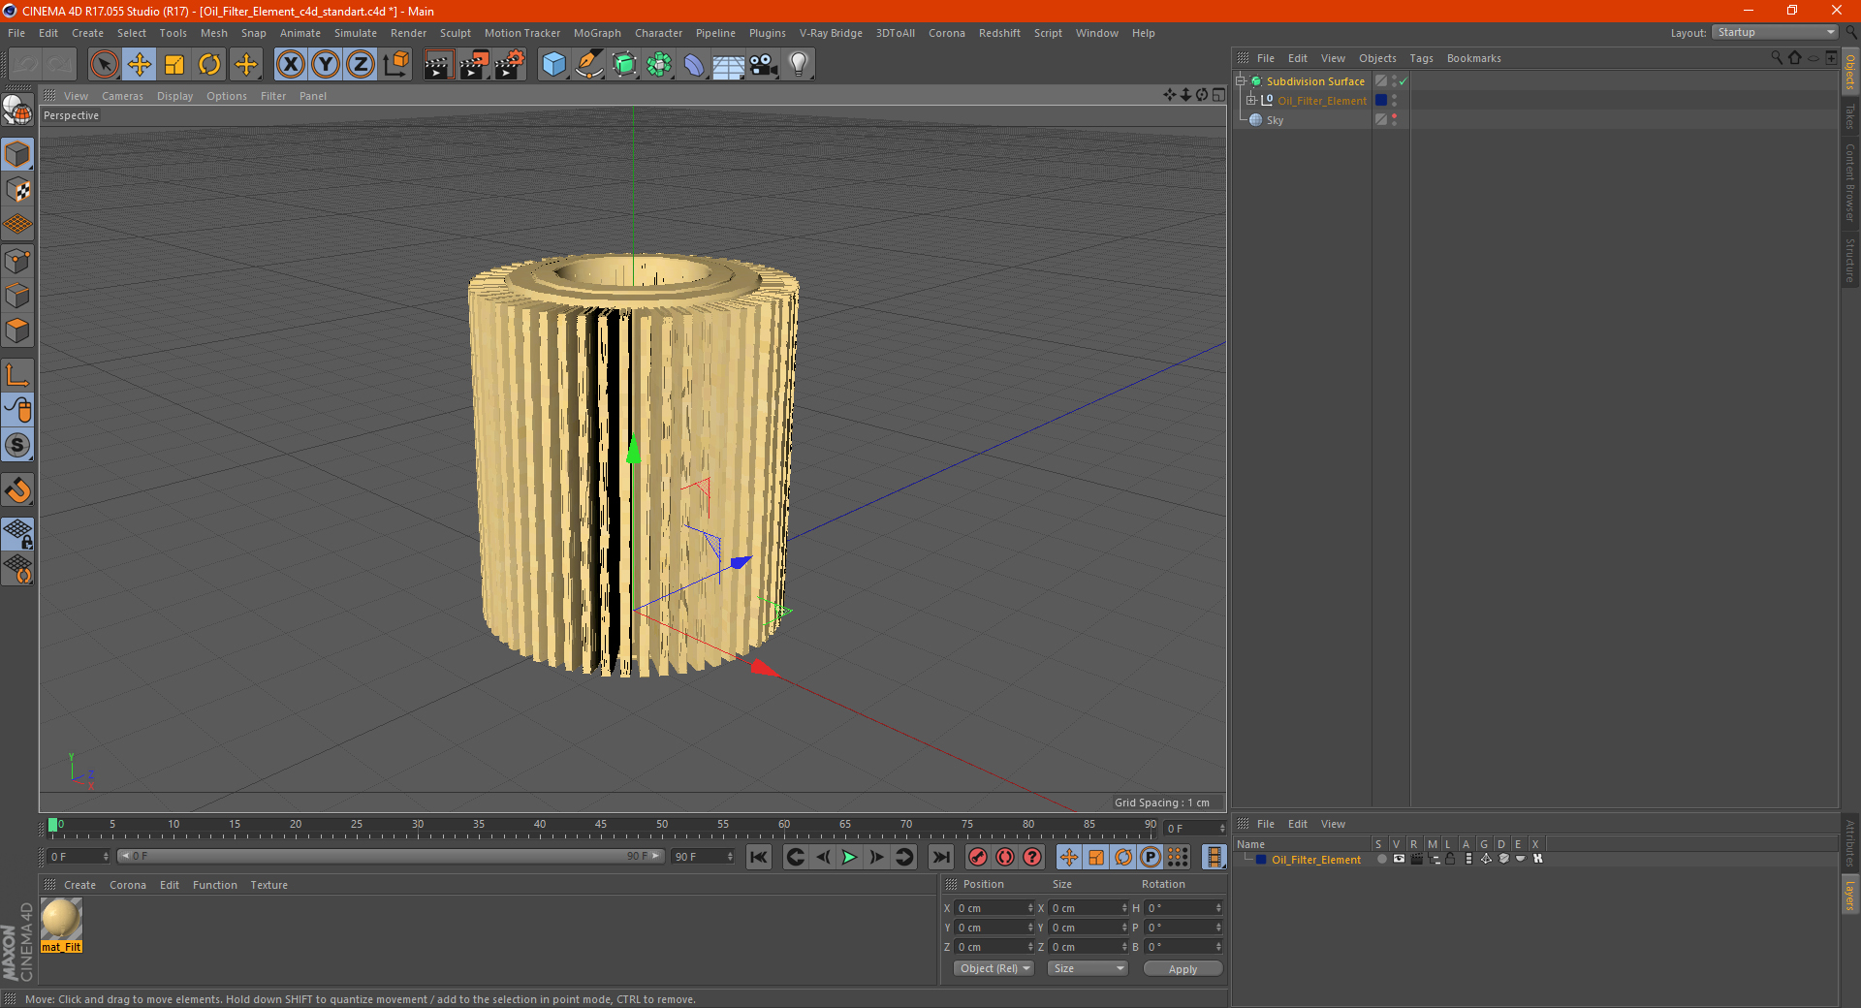Screen dimensions: 1861x1008
Task: Click Record Active Objects button
Action: click(x=978, y=857)
